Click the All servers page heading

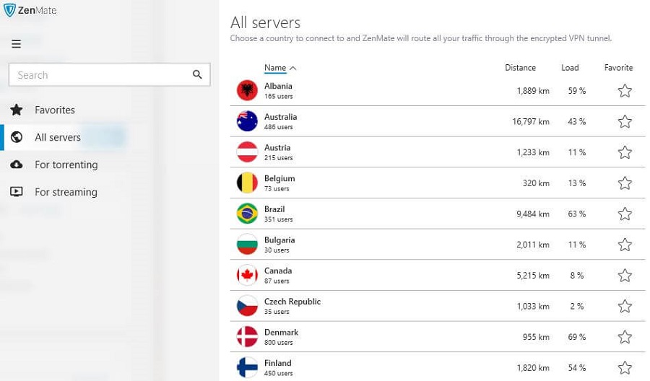pyautogui.click(x=265, y=23)
